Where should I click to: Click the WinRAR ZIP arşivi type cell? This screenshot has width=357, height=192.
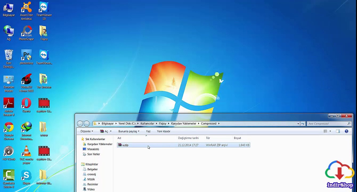[x=217, y=145]
